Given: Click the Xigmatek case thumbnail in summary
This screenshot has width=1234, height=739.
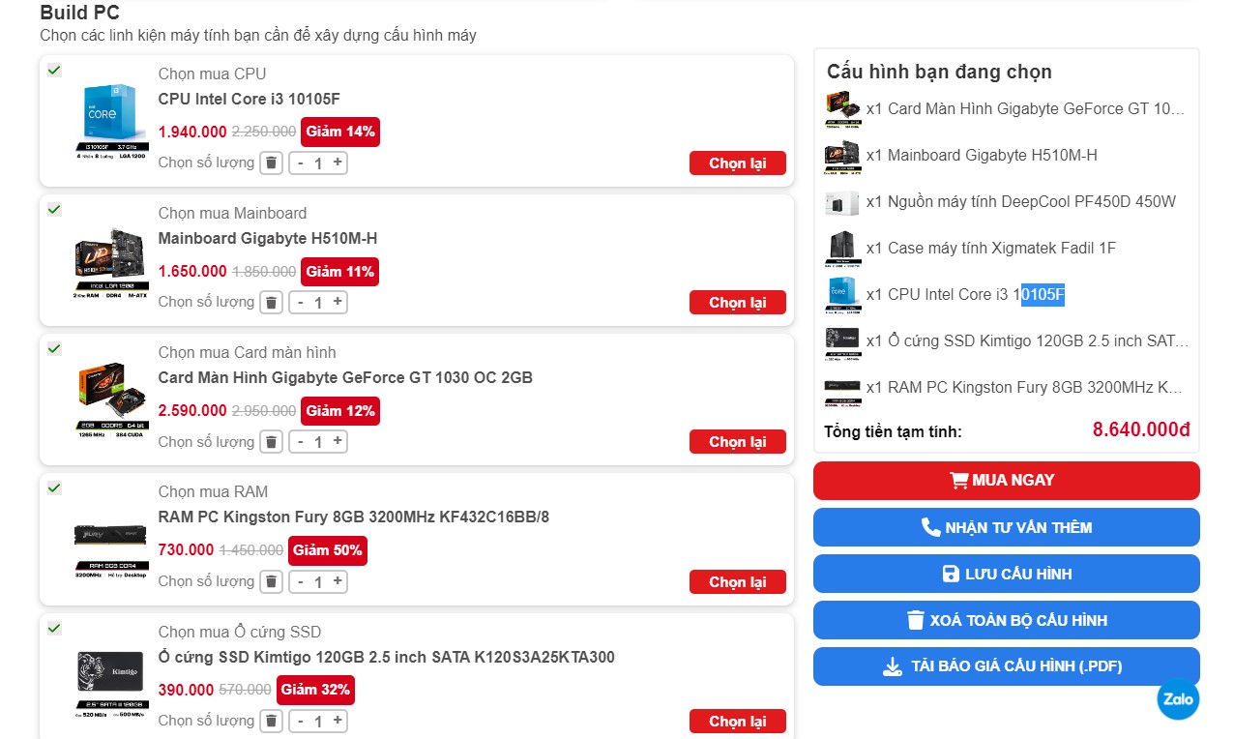Looking at the screenshot, I should point(842,248).
